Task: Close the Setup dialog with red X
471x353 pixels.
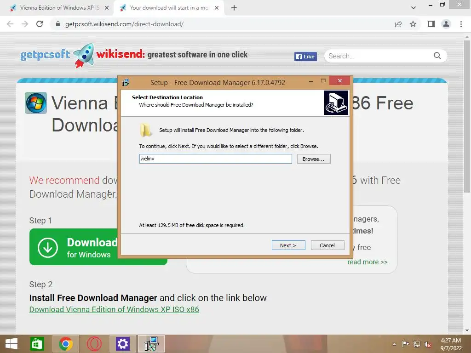Action: coord(340,80)
